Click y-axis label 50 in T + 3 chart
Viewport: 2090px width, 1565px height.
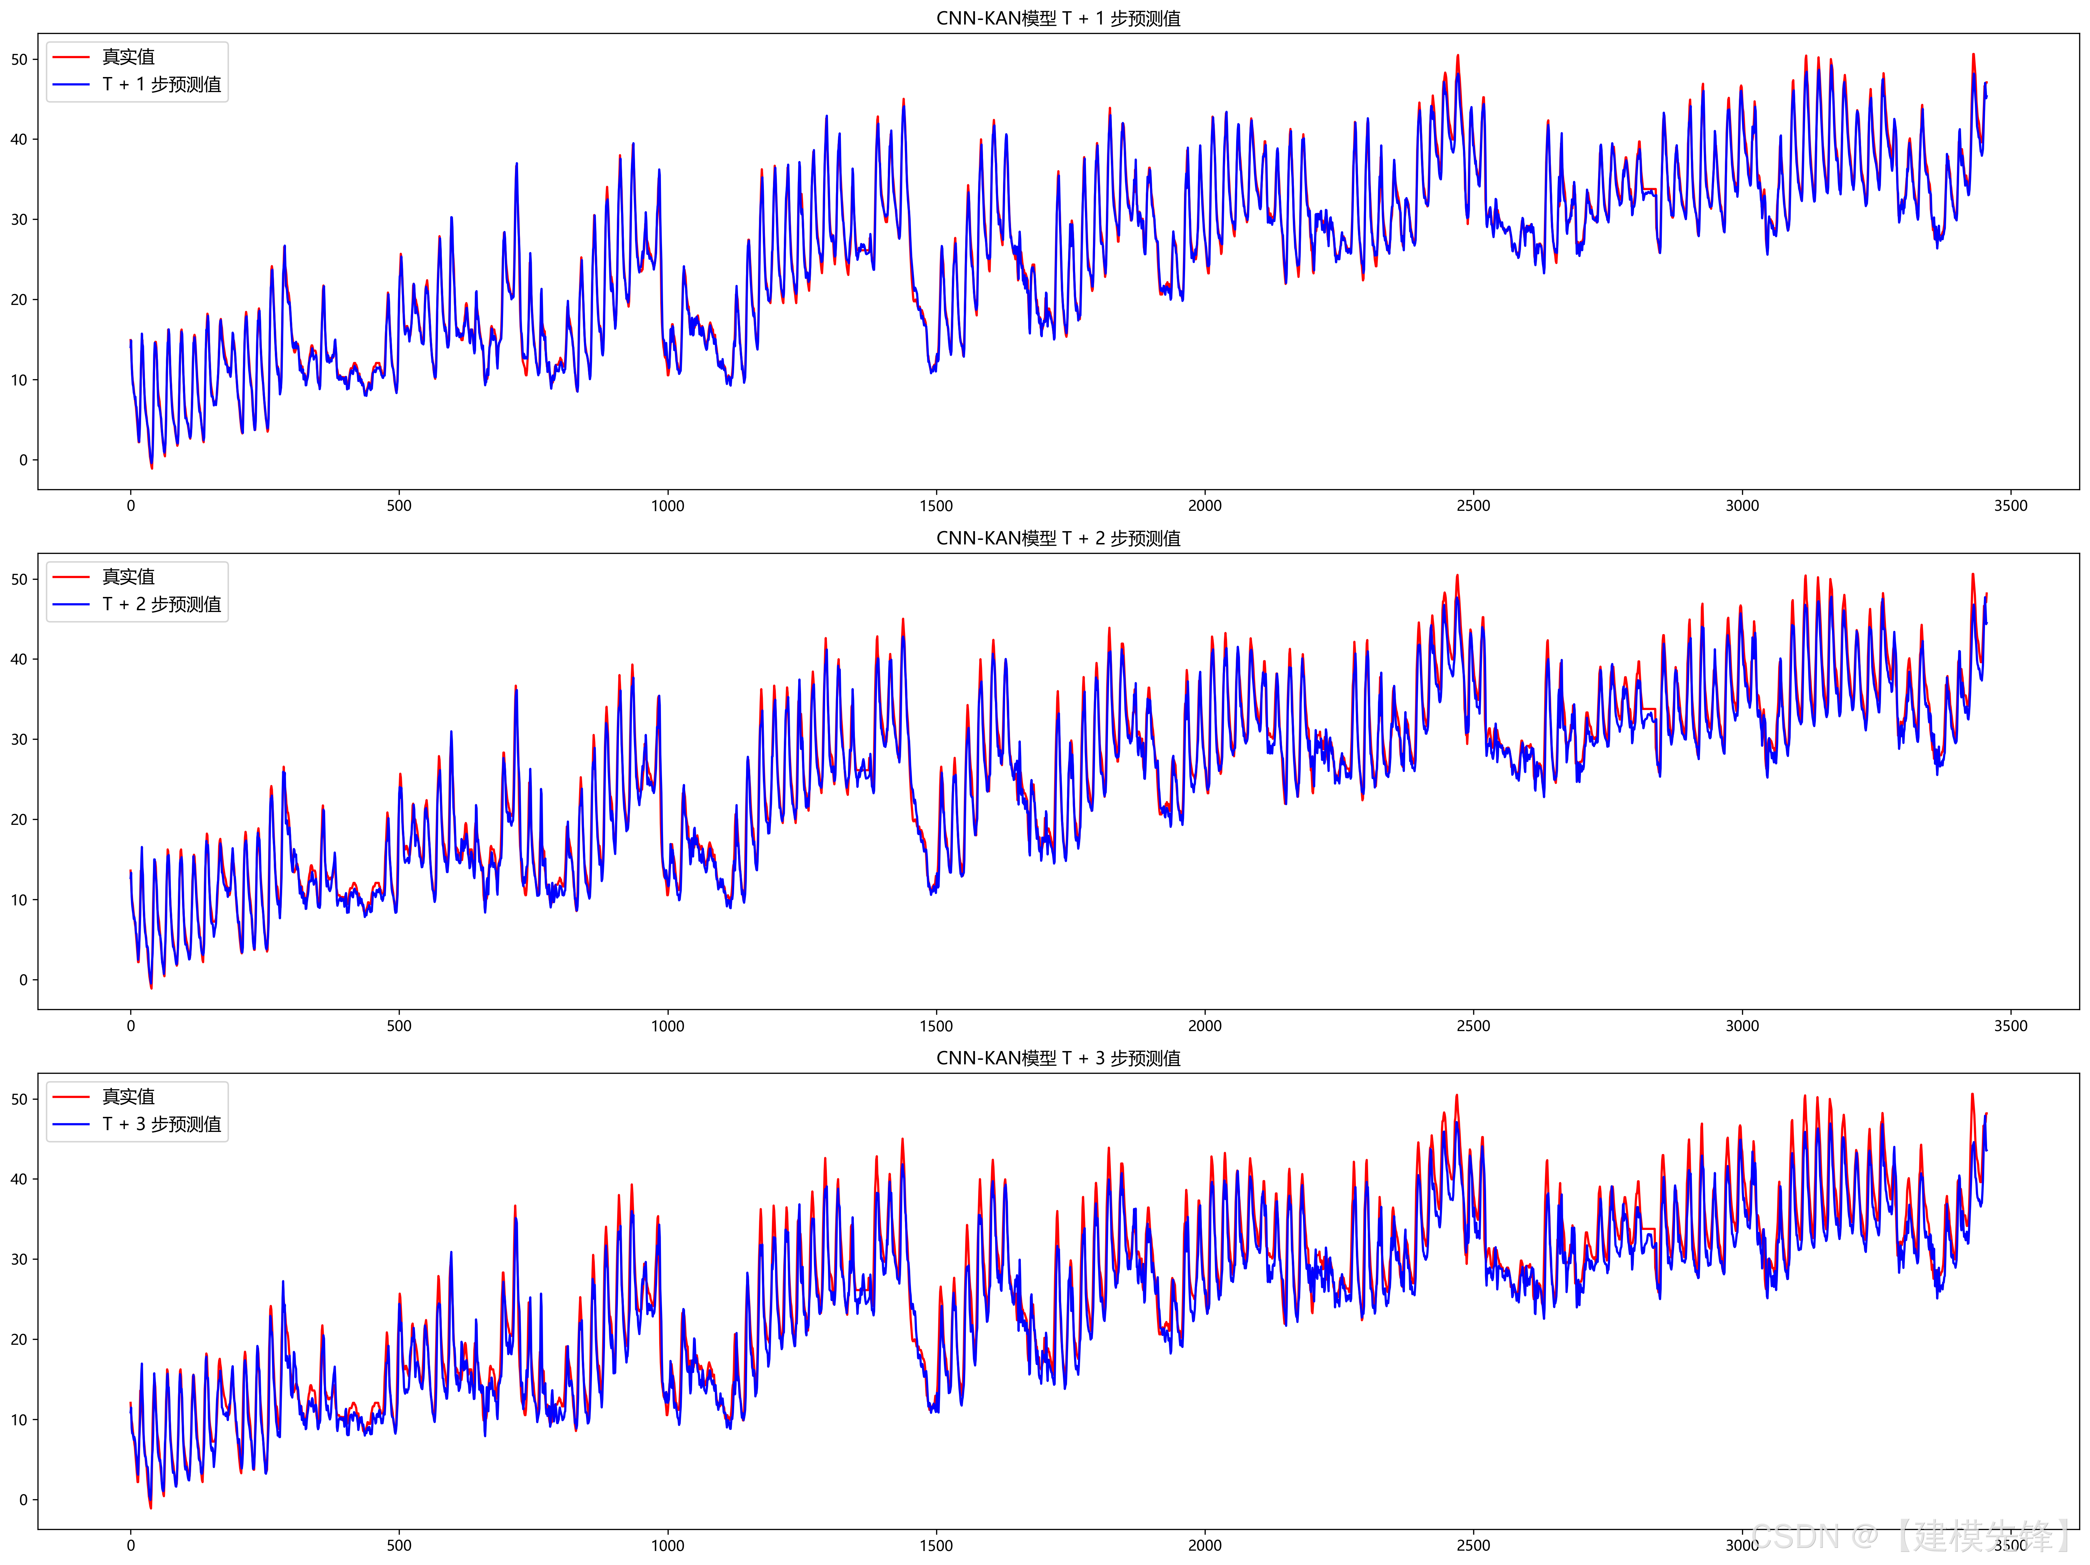19,1099
